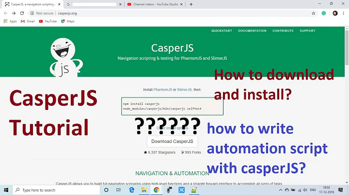Screen dimensions: 349x195
Task: Open the DOCUMENTATION menu item
Action: click(252, 31)
